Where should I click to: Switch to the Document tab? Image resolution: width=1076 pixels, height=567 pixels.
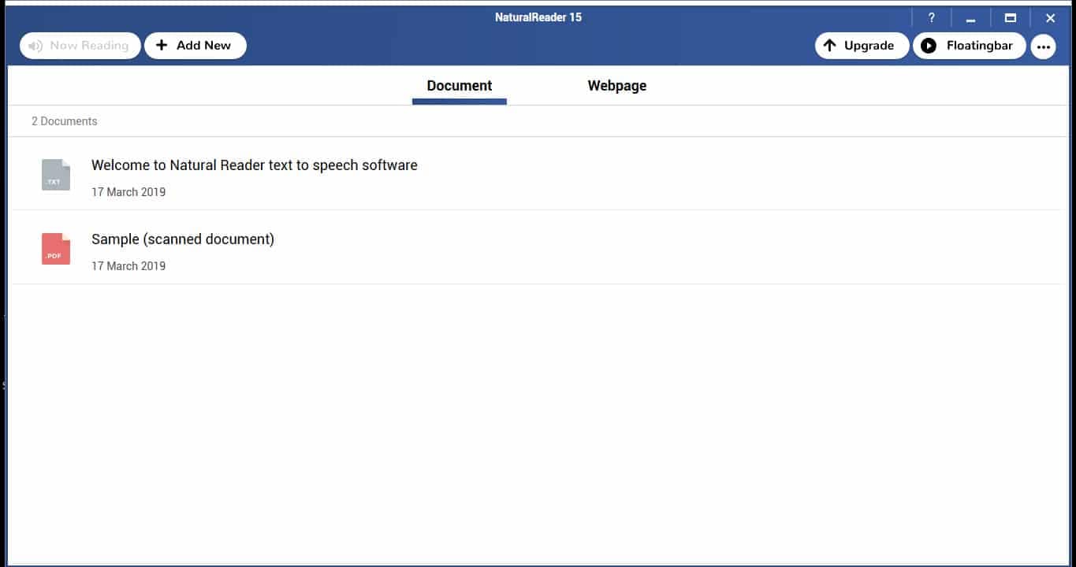pos(460,86)
